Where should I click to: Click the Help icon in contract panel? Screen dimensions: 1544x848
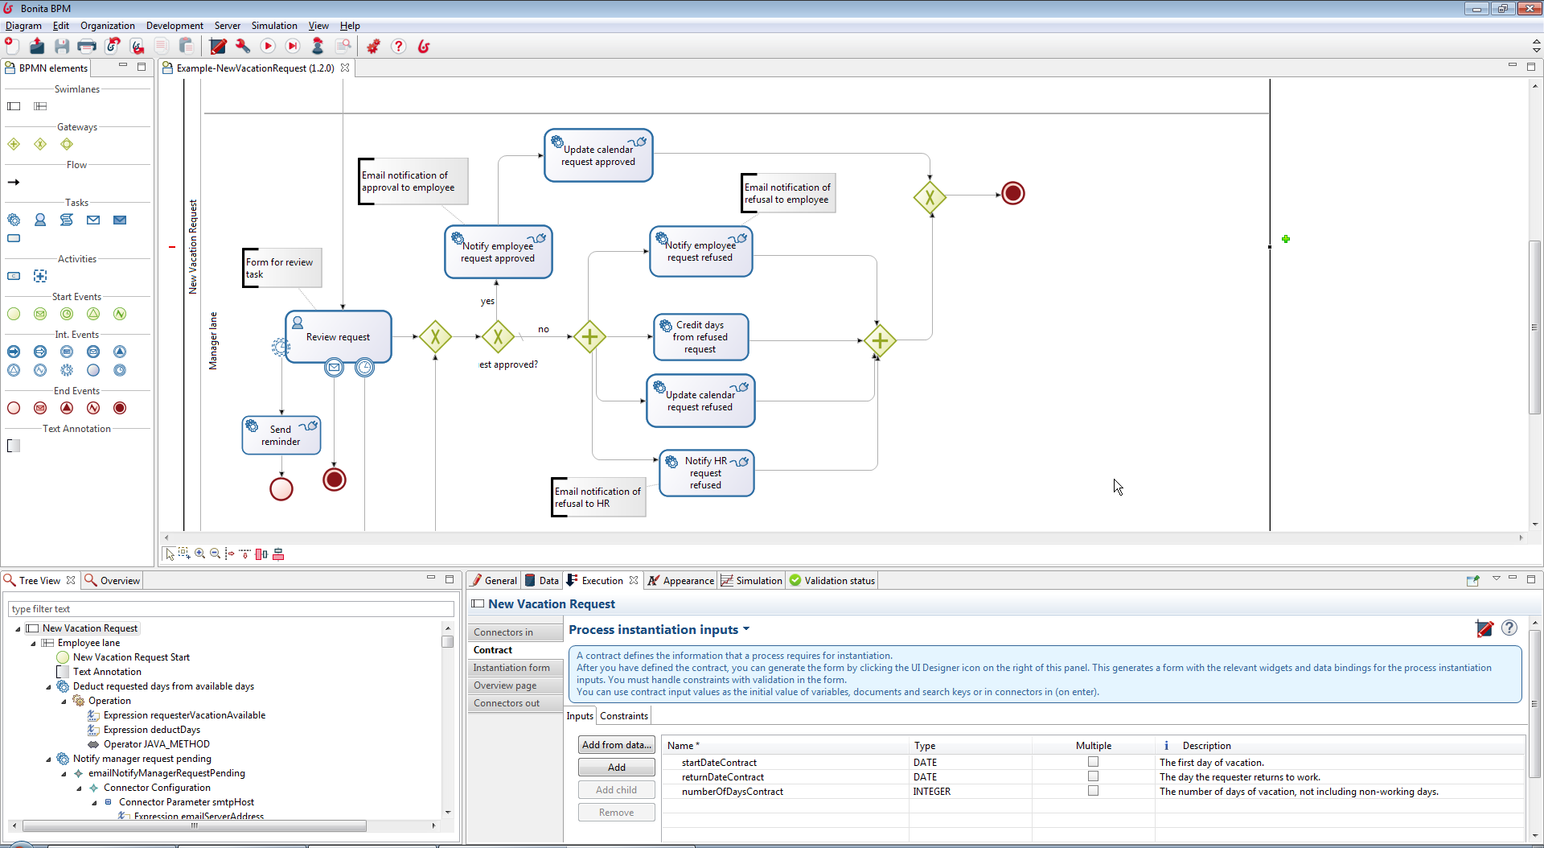click(1509, 628)
